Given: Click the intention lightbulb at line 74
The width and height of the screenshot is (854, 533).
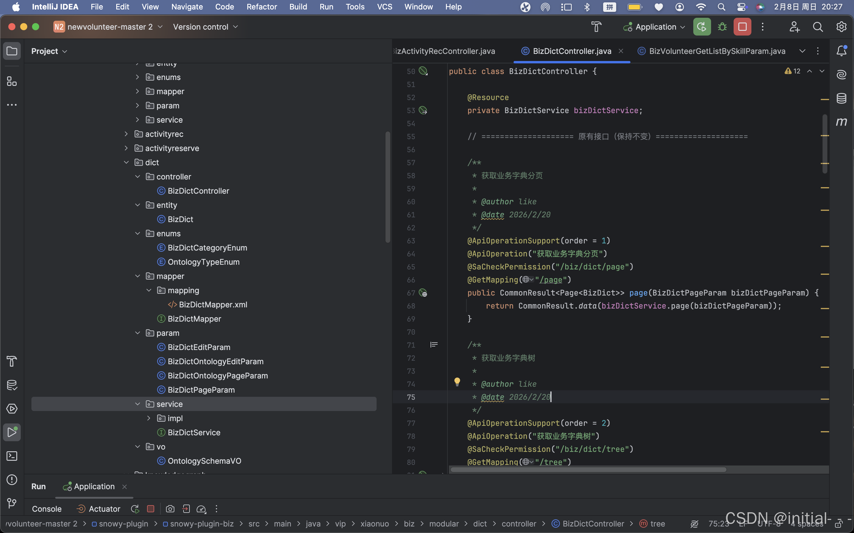Looking at the screenshot, I should (457, 381).
